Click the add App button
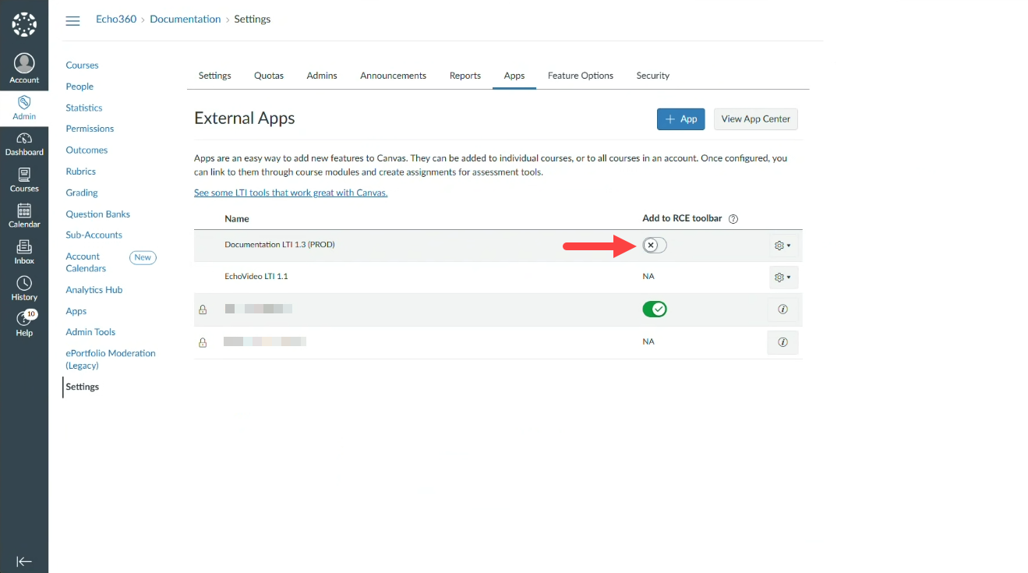This screenshot has height=573, width=1028. pos(681,119)
